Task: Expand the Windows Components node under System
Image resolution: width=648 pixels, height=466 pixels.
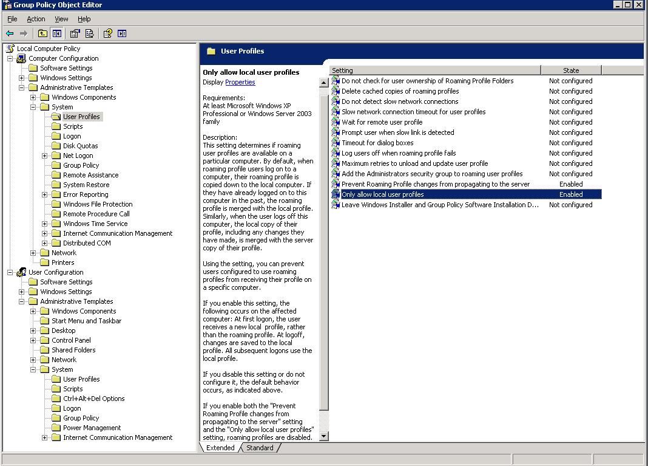Action: (33, 97)
